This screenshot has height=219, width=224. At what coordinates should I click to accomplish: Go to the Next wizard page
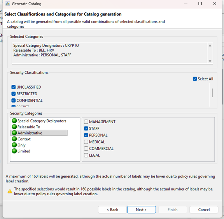[141, 210]
